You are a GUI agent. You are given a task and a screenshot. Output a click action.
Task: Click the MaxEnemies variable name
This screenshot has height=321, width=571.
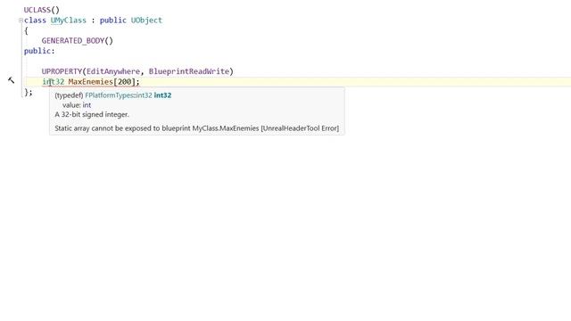(x=91, y=82)
